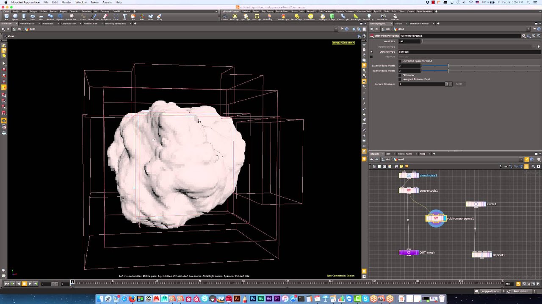
Task: Select the Spray Paint shelf tool
Action: click(x=105, y=17)
